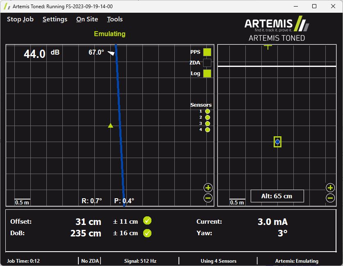Click the green triangle vehicle marker
343x266 pixels.
pyautogui.click(x=110, y=126)
